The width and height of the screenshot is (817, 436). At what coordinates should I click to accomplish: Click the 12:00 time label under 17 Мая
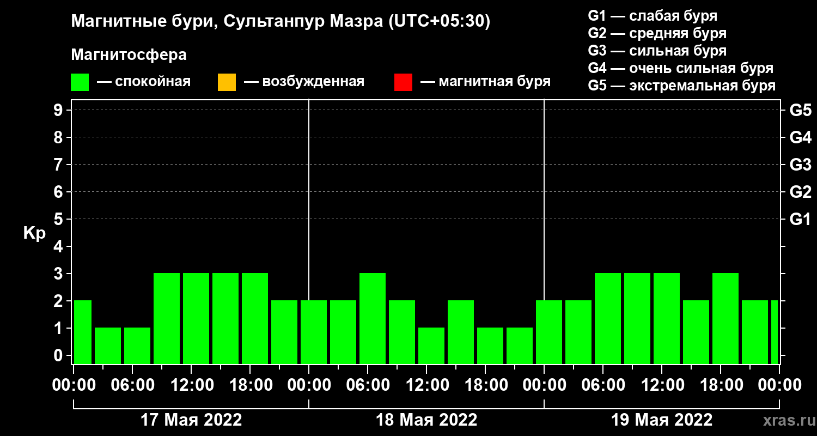(x=191, y=385)
